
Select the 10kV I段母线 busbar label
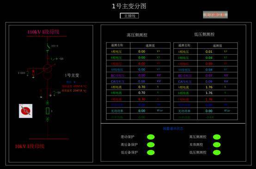coord(30,146)
